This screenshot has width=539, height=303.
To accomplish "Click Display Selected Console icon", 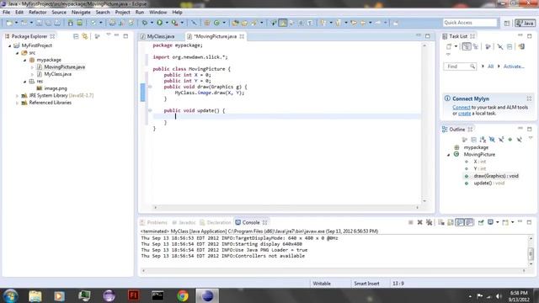I will (490, 222).
